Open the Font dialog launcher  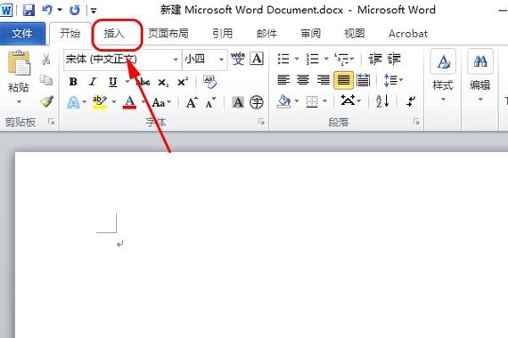(261, 122)
